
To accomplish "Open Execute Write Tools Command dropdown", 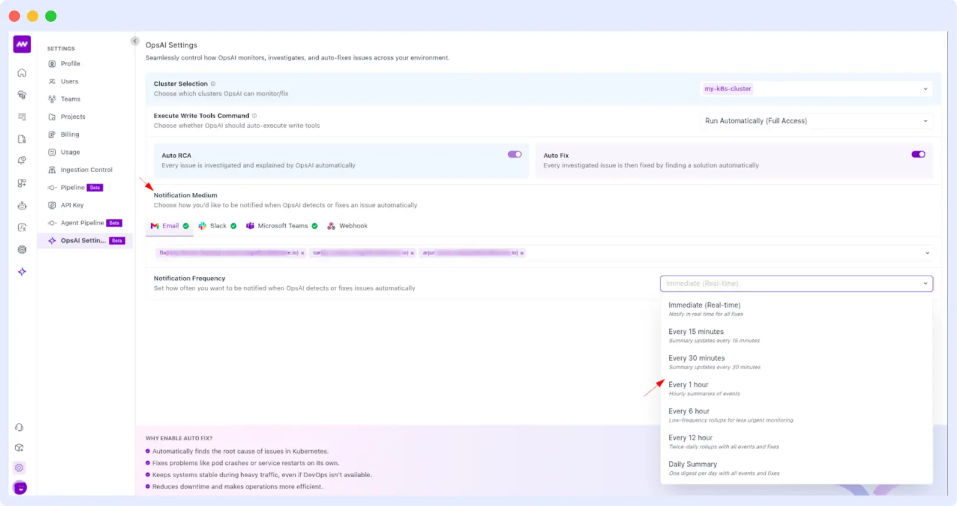I will click(816, 121).
